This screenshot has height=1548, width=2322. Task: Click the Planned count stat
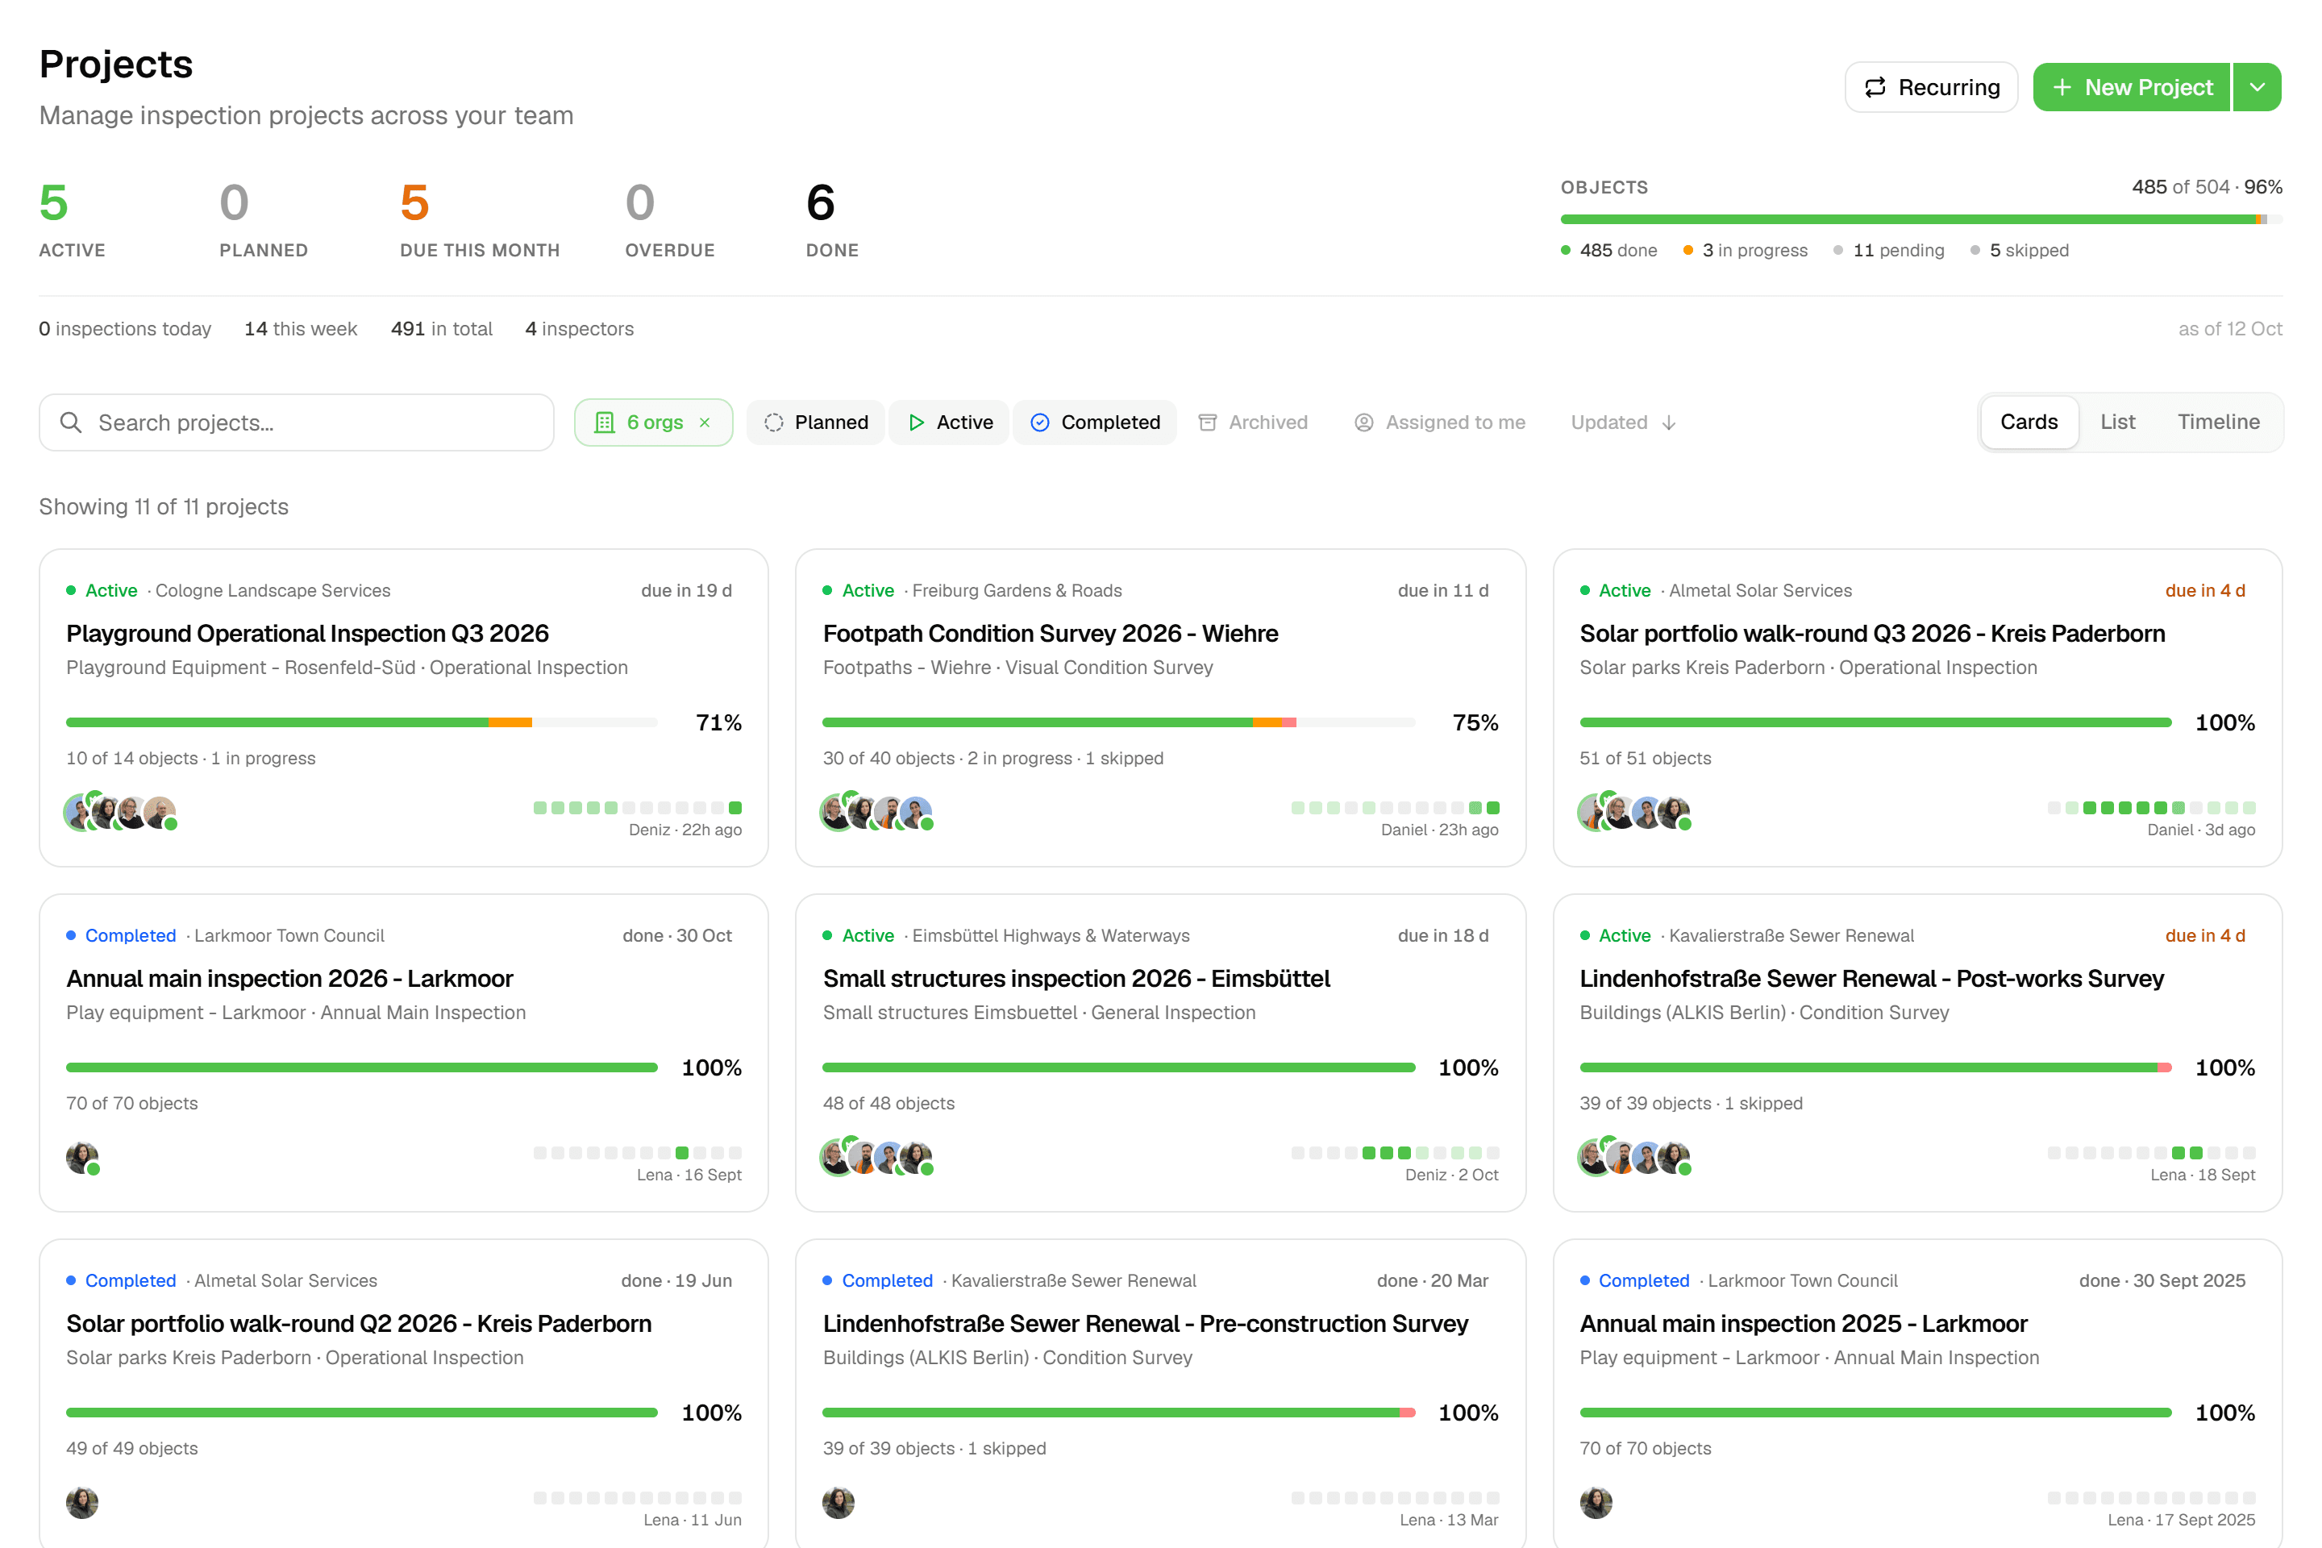tap(264, 219)
